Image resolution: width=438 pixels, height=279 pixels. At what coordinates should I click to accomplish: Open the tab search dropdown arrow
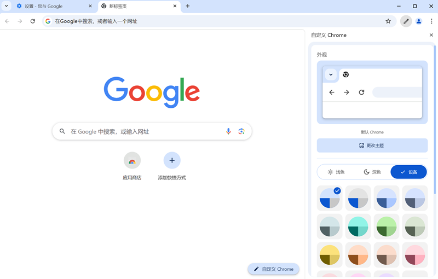[x=6, y=6]
